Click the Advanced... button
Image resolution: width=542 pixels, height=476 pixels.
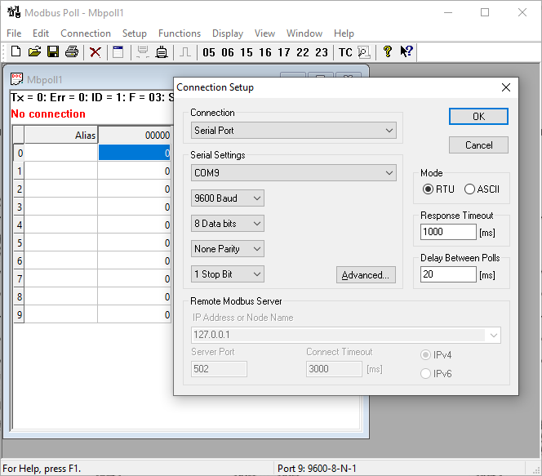tap(366, 275)
